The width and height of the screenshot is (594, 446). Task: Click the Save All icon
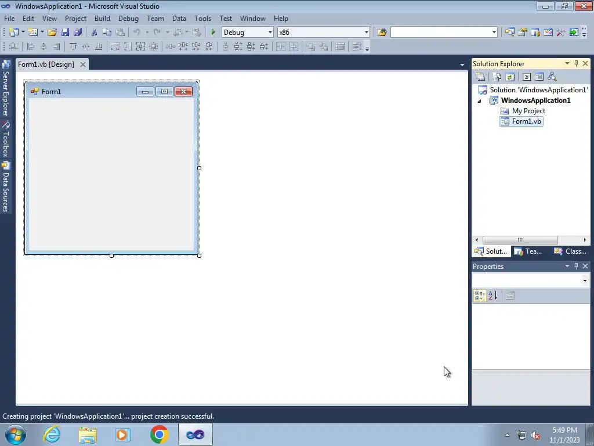[78, 33]
